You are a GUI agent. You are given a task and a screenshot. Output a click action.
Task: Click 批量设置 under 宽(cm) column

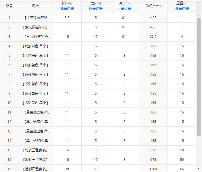(96, 9)
